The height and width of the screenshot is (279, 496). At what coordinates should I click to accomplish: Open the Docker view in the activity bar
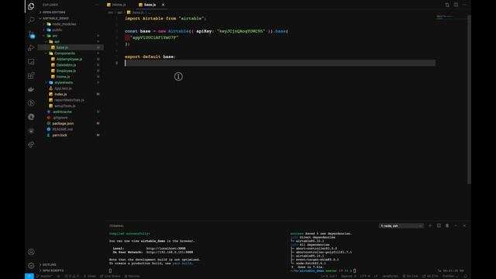pyautogui.click(x=31, y=89)
